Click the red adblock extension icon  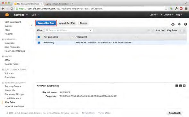coord(181,9)
